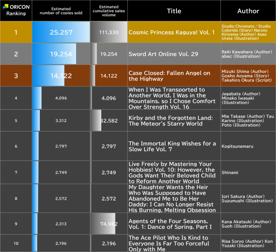Click cumulative sales value 32,582
The width and height of the screenshot is (276, 252).
pos(109,121)
